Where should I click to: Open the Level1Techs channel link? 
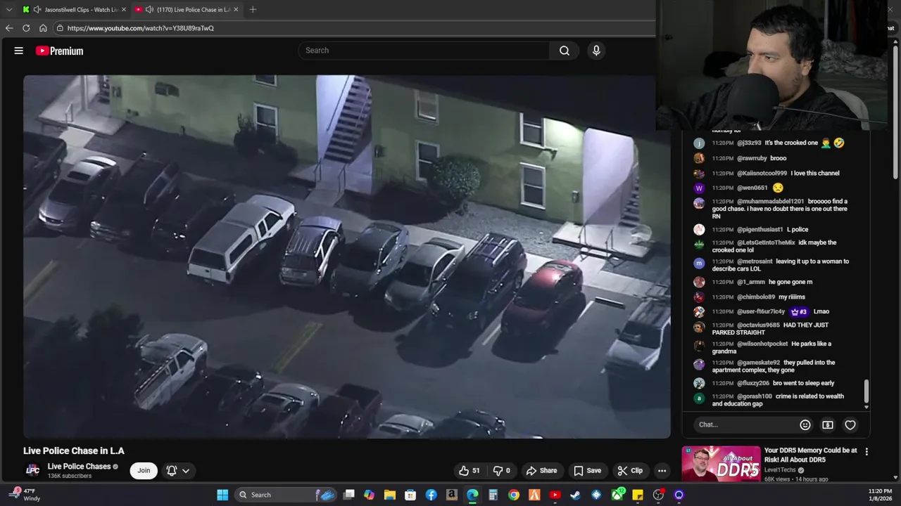(x=781, y=470)
